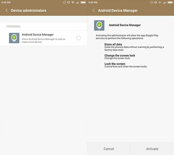Select 'Lock the screen' permission heading
This screenshot has width=174, height=155.
115,64
